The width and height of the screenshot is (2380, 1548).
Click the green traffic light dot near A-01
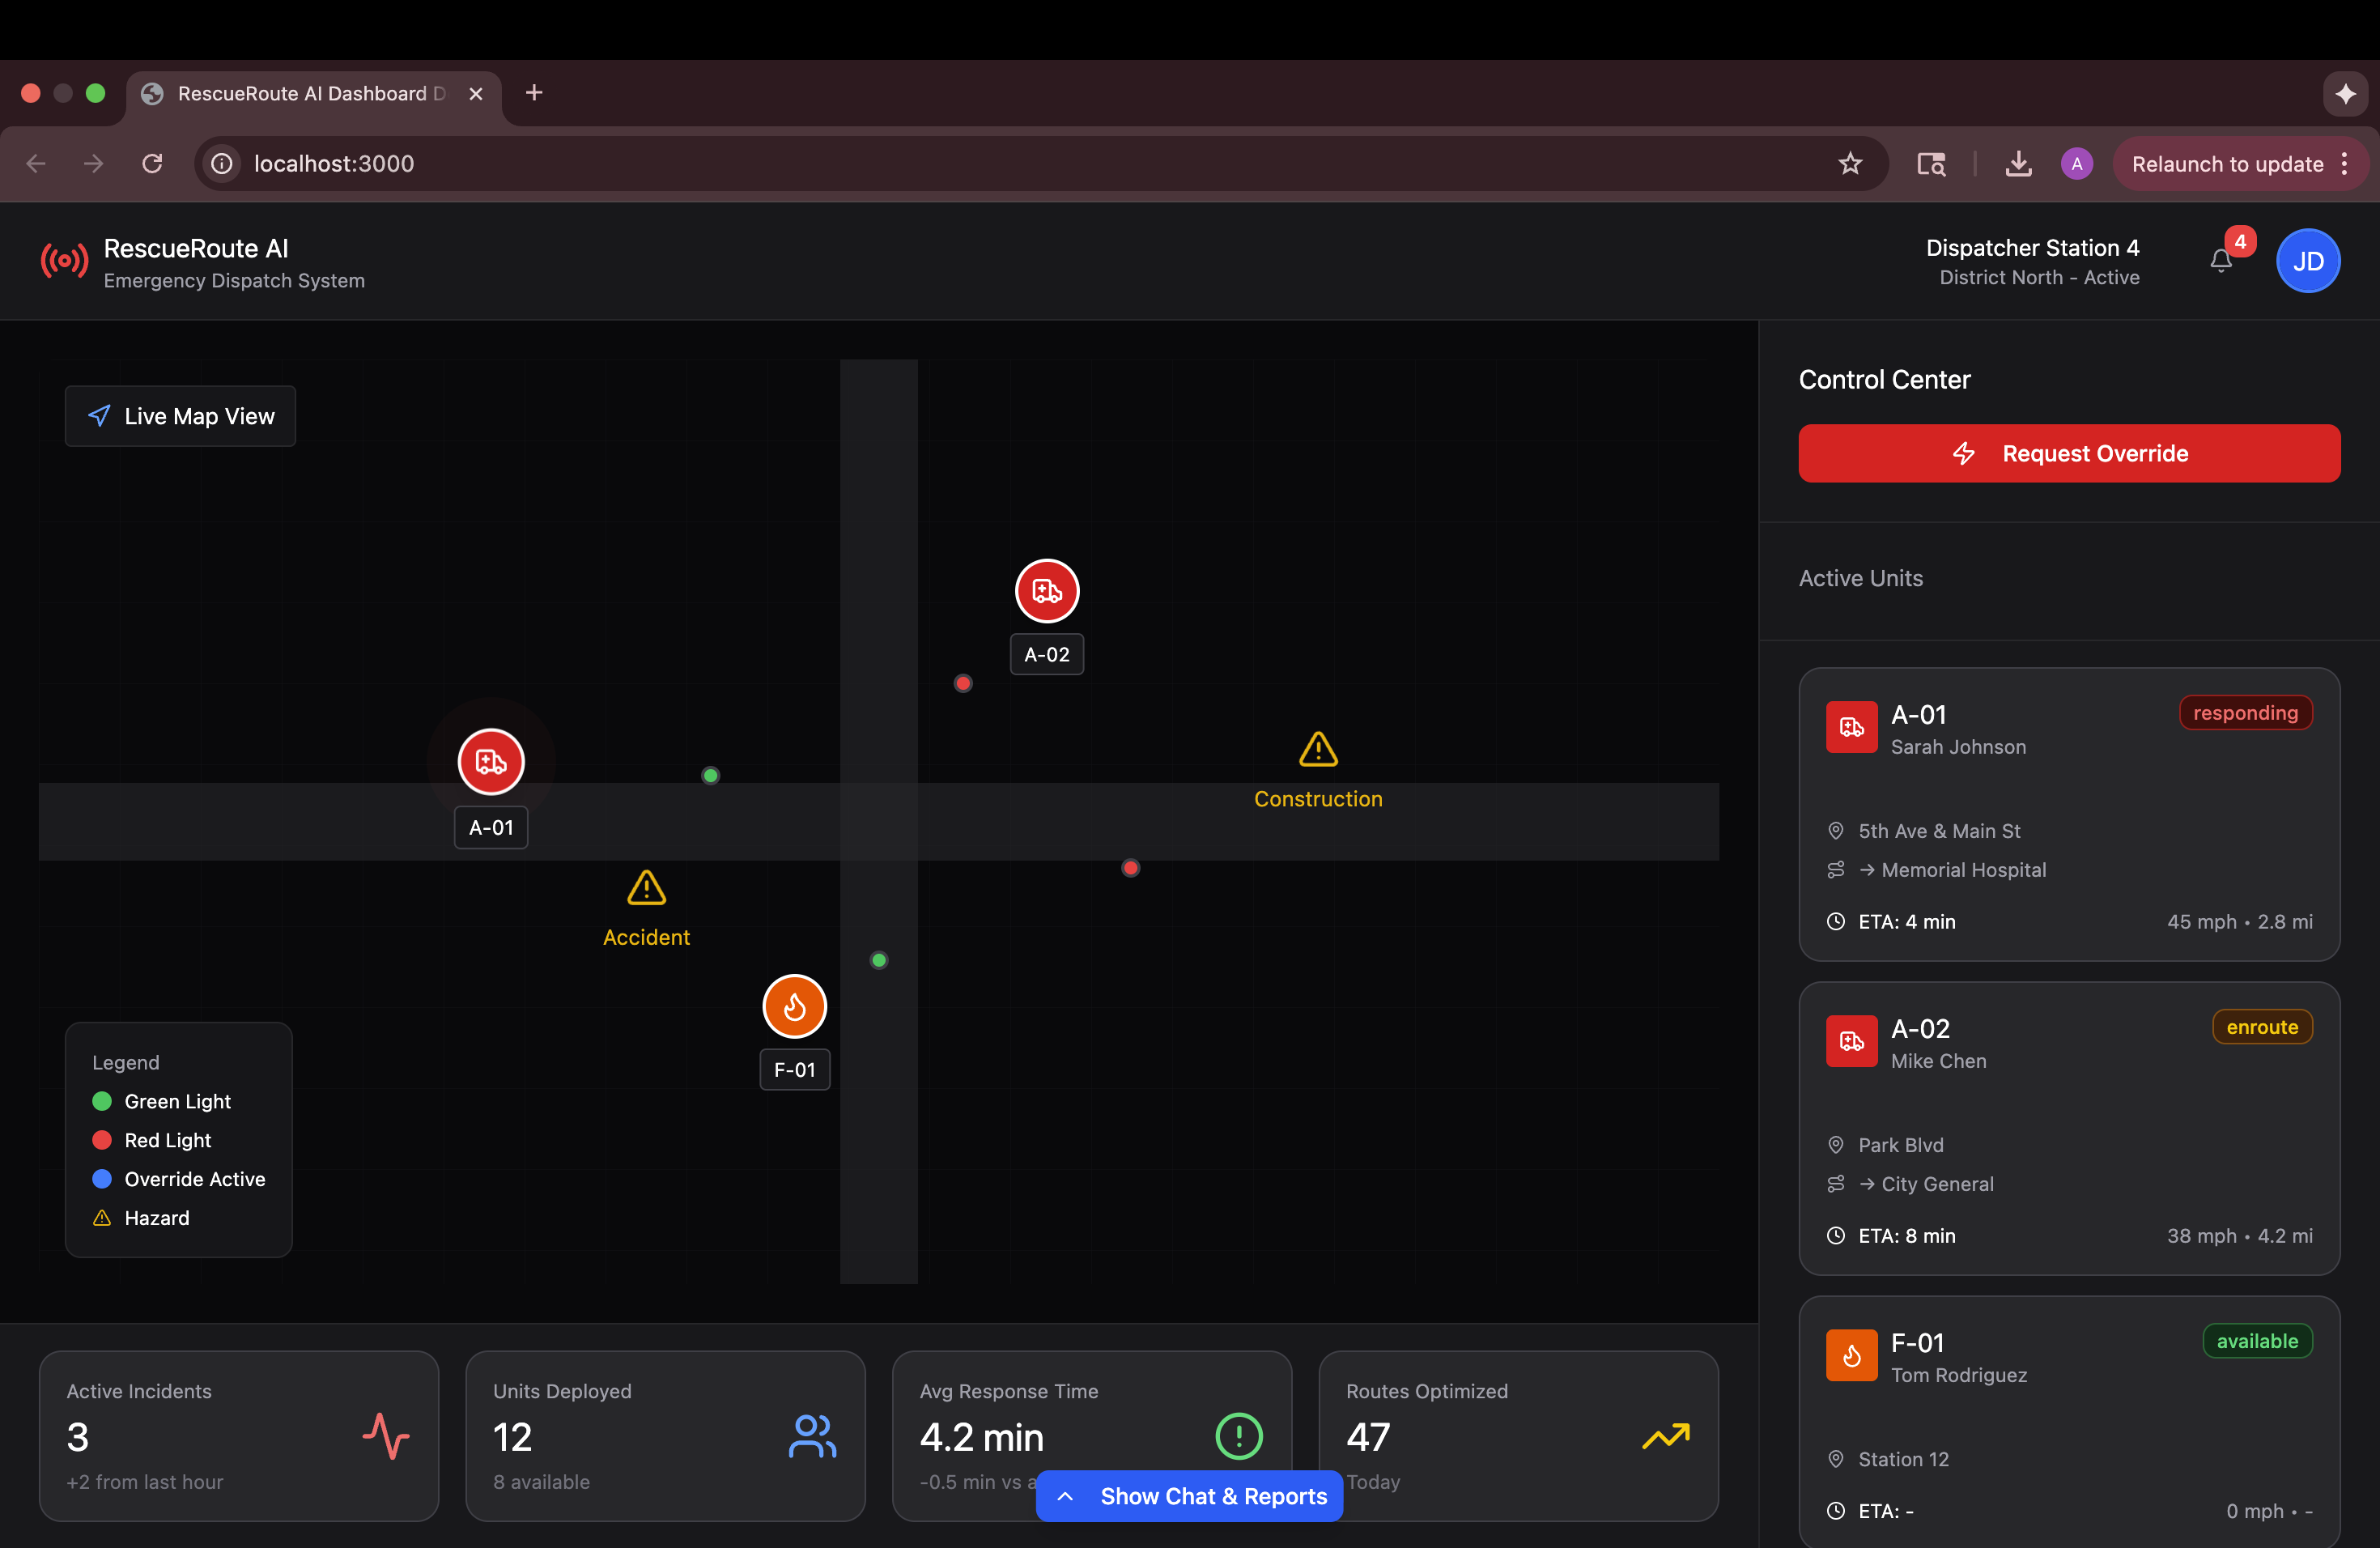pos(710,776)
